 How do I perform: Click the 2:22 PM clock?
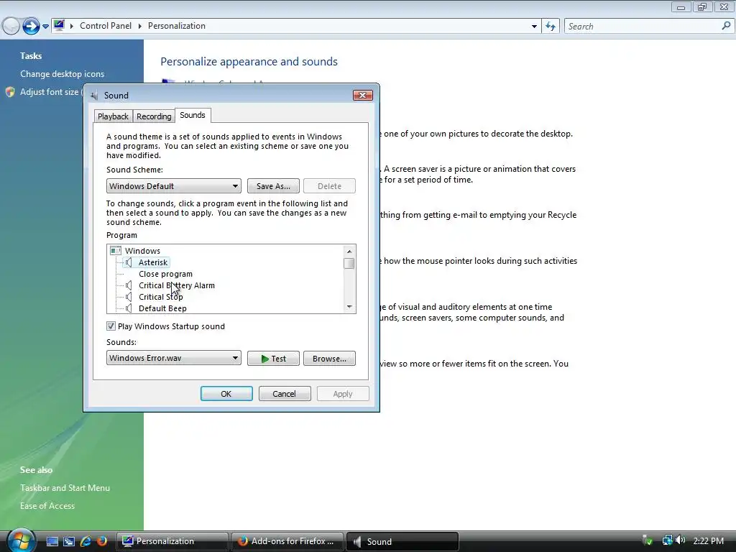[x=708, y=540]
